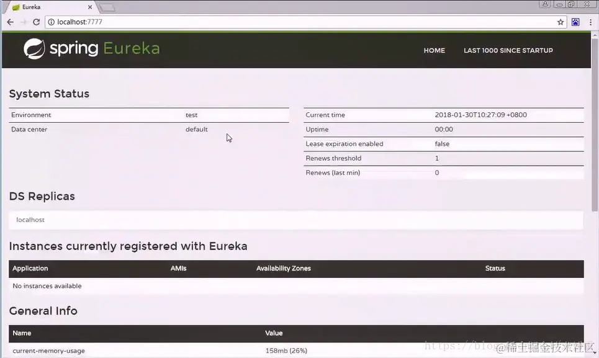Click the Spring Eureka logo
The height and width of the screenshot is (358, 599).
[x=92, y=49]
